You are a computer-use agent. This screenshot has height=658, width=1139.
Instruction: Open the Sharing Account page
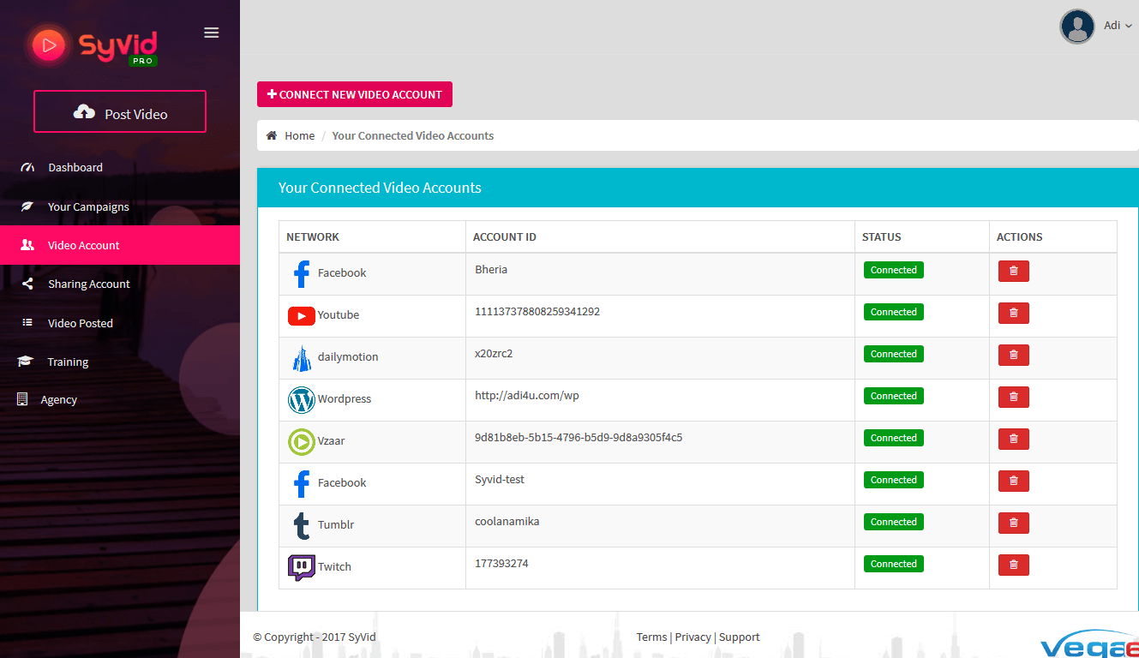click(x=89, y=284)
